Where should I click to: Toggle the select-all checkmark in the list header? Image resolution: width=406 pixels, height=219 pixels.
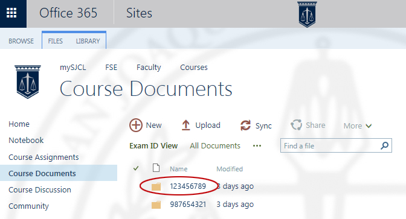(136, 168)
